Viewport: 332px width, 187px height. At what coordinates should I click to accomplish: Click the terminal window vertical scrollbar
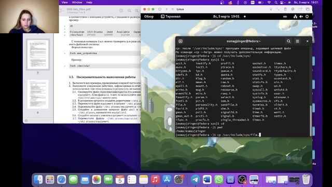(x=311, y=121)
